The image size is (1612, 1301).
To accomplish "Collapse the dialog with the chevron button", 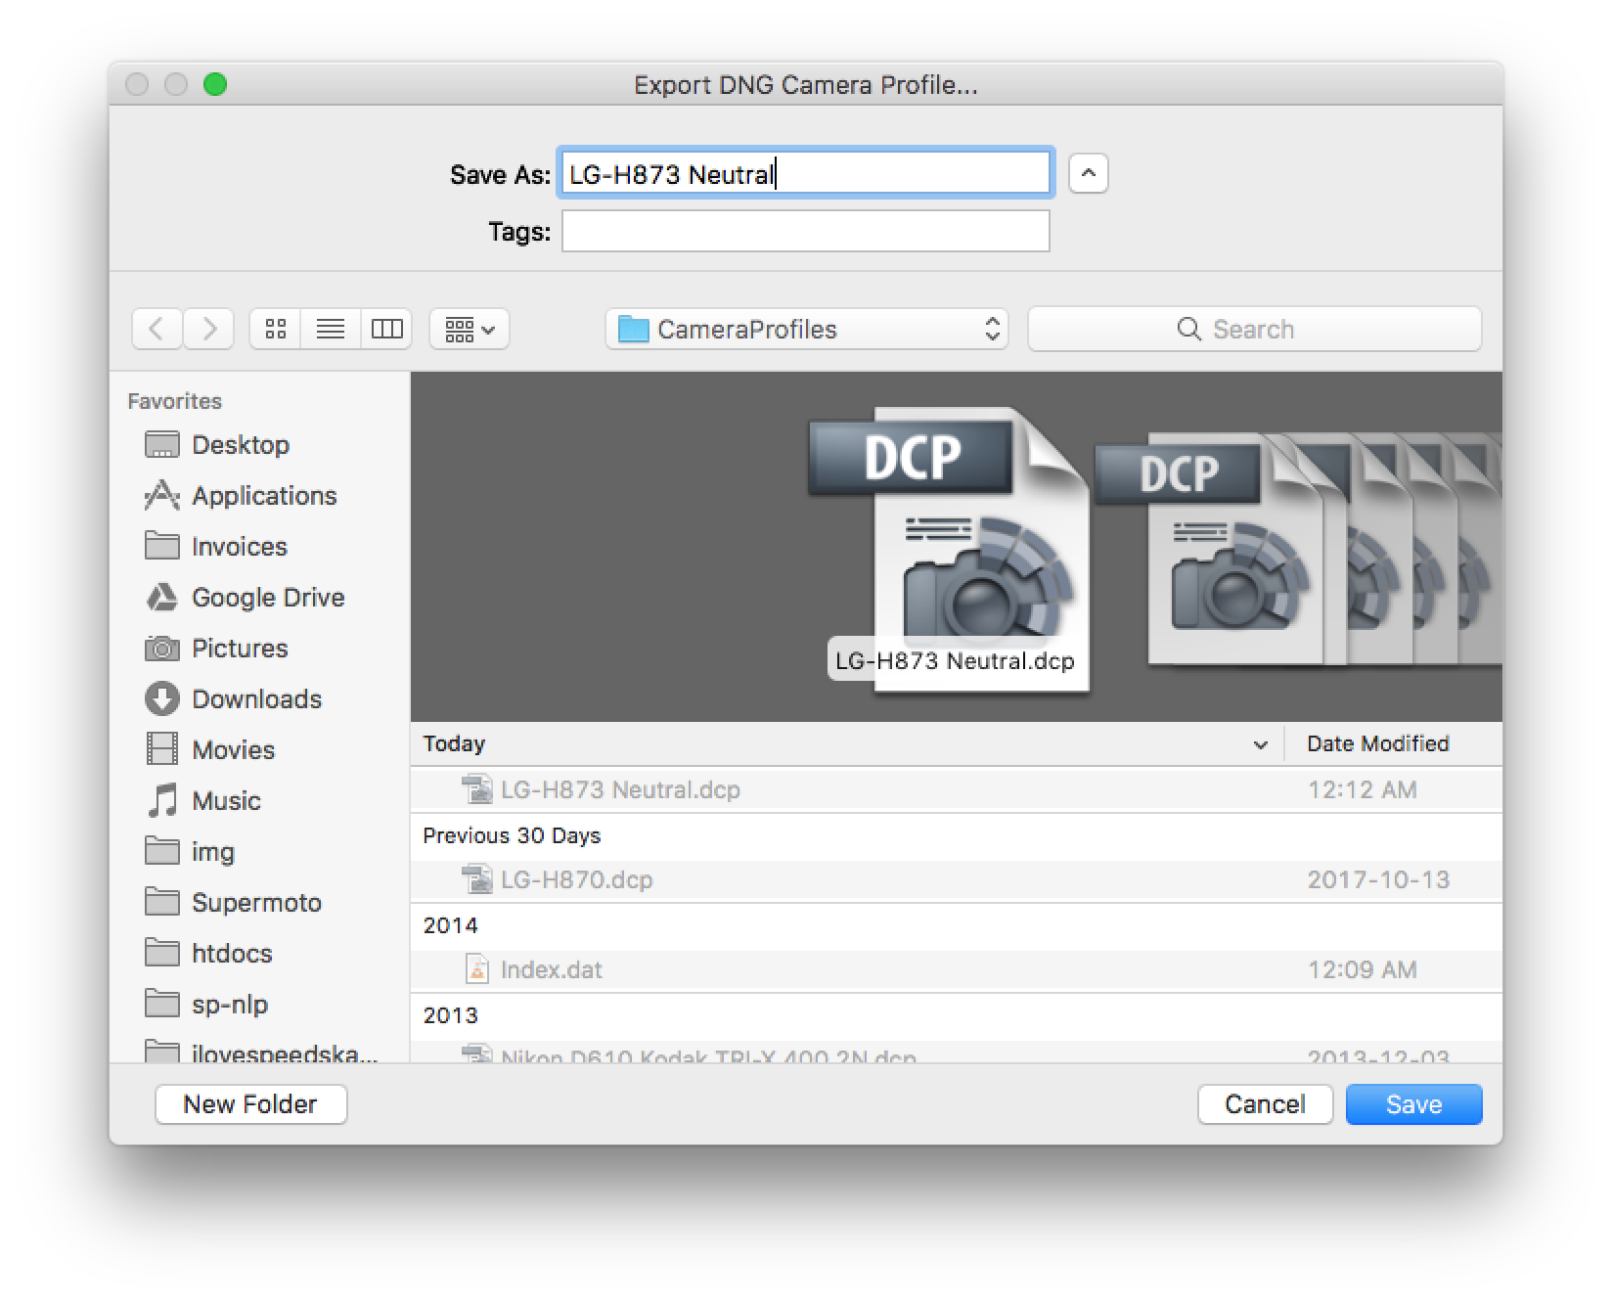I will (x=1089, y=174).
